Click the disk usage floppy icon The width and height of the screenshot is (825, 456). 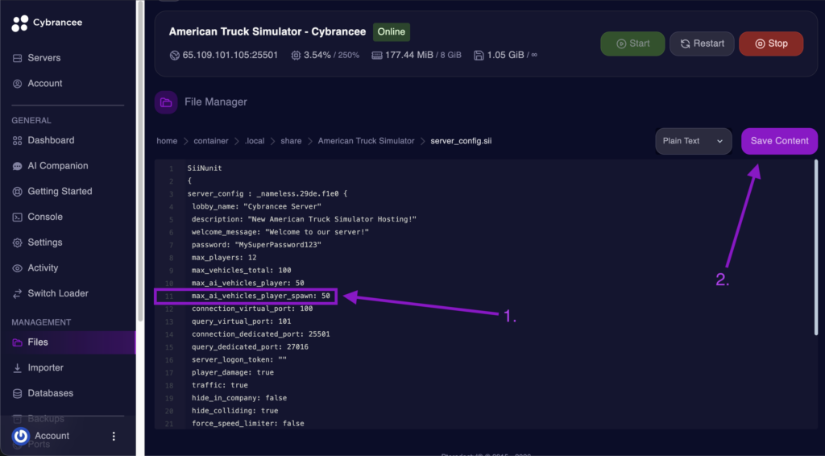point(479,56)
